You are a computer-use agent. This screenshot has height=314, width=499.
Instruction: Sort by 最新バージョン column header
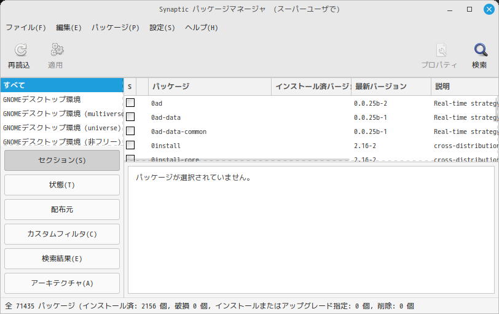(391, 87)
